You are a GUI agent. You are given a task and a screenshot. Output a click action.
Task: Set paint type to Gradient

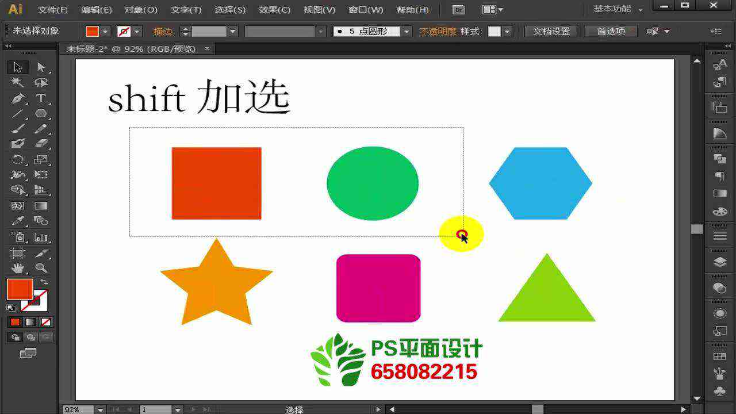click(x=30, y=322)
